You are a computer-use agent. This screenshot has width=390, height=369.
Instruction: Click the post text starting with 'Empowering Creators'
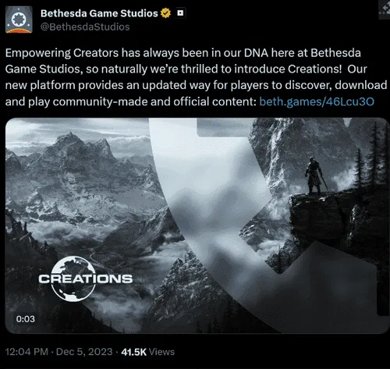point(196,77)
